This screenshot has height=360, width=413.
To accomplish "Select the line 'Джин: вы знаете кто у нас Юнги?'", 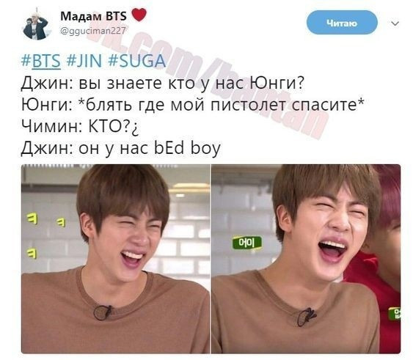I will pos(163,84).
